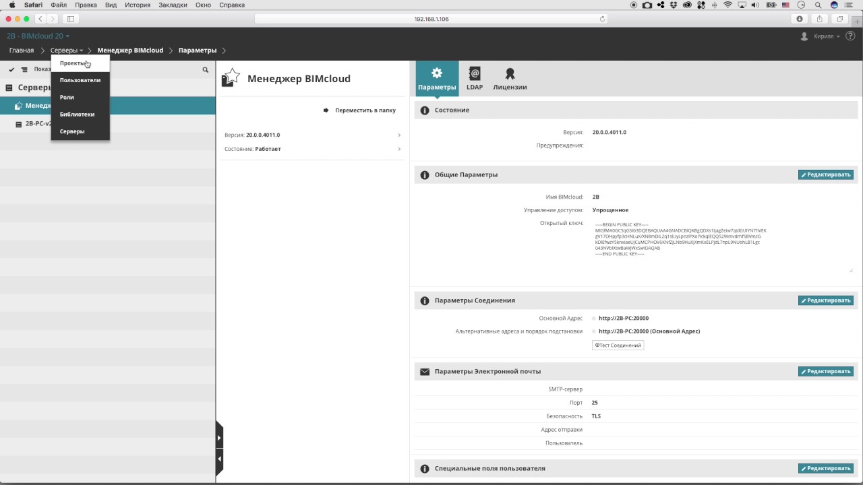This screenshot has width=863, height=485.
Task: Select Пользователи from the dropdown menu
Action: [x=80, y=80]
